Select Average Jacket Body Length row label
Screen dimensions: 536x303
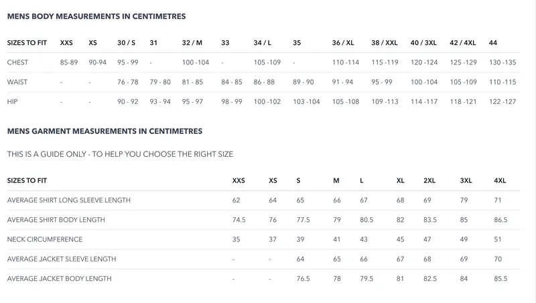[59, 278]
